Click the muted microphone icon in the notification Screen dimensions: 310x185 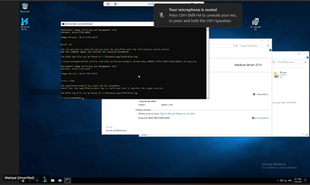[x=161, y=15]
